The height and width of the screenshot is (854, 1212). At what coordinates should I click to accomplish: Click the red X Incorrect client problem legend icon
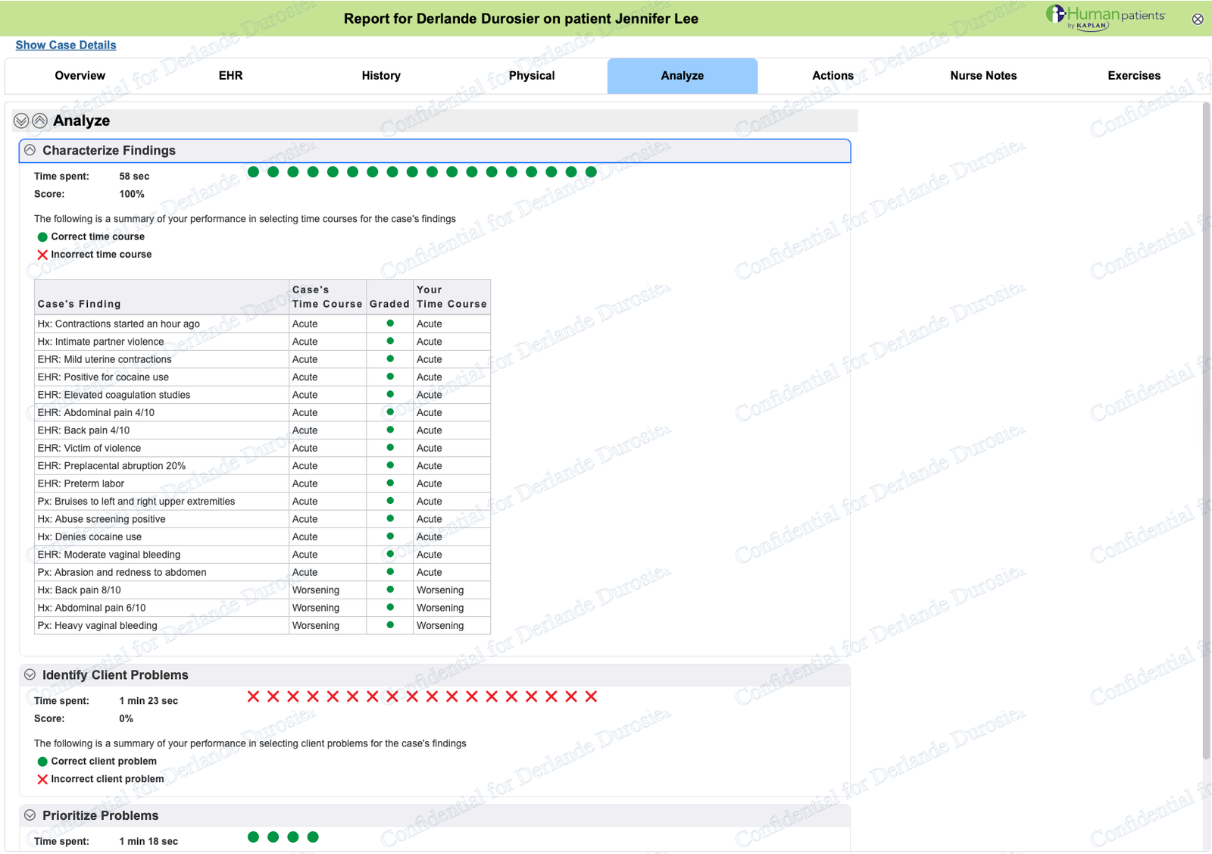tap(42, 779)
